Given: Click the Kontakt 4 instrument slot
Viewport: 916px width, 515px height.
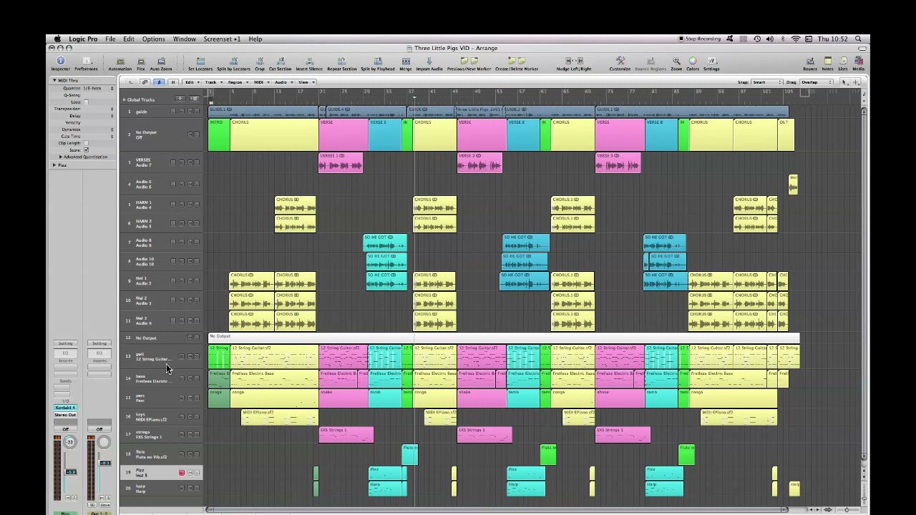Looking at the screenshot, I should [65, 408].
